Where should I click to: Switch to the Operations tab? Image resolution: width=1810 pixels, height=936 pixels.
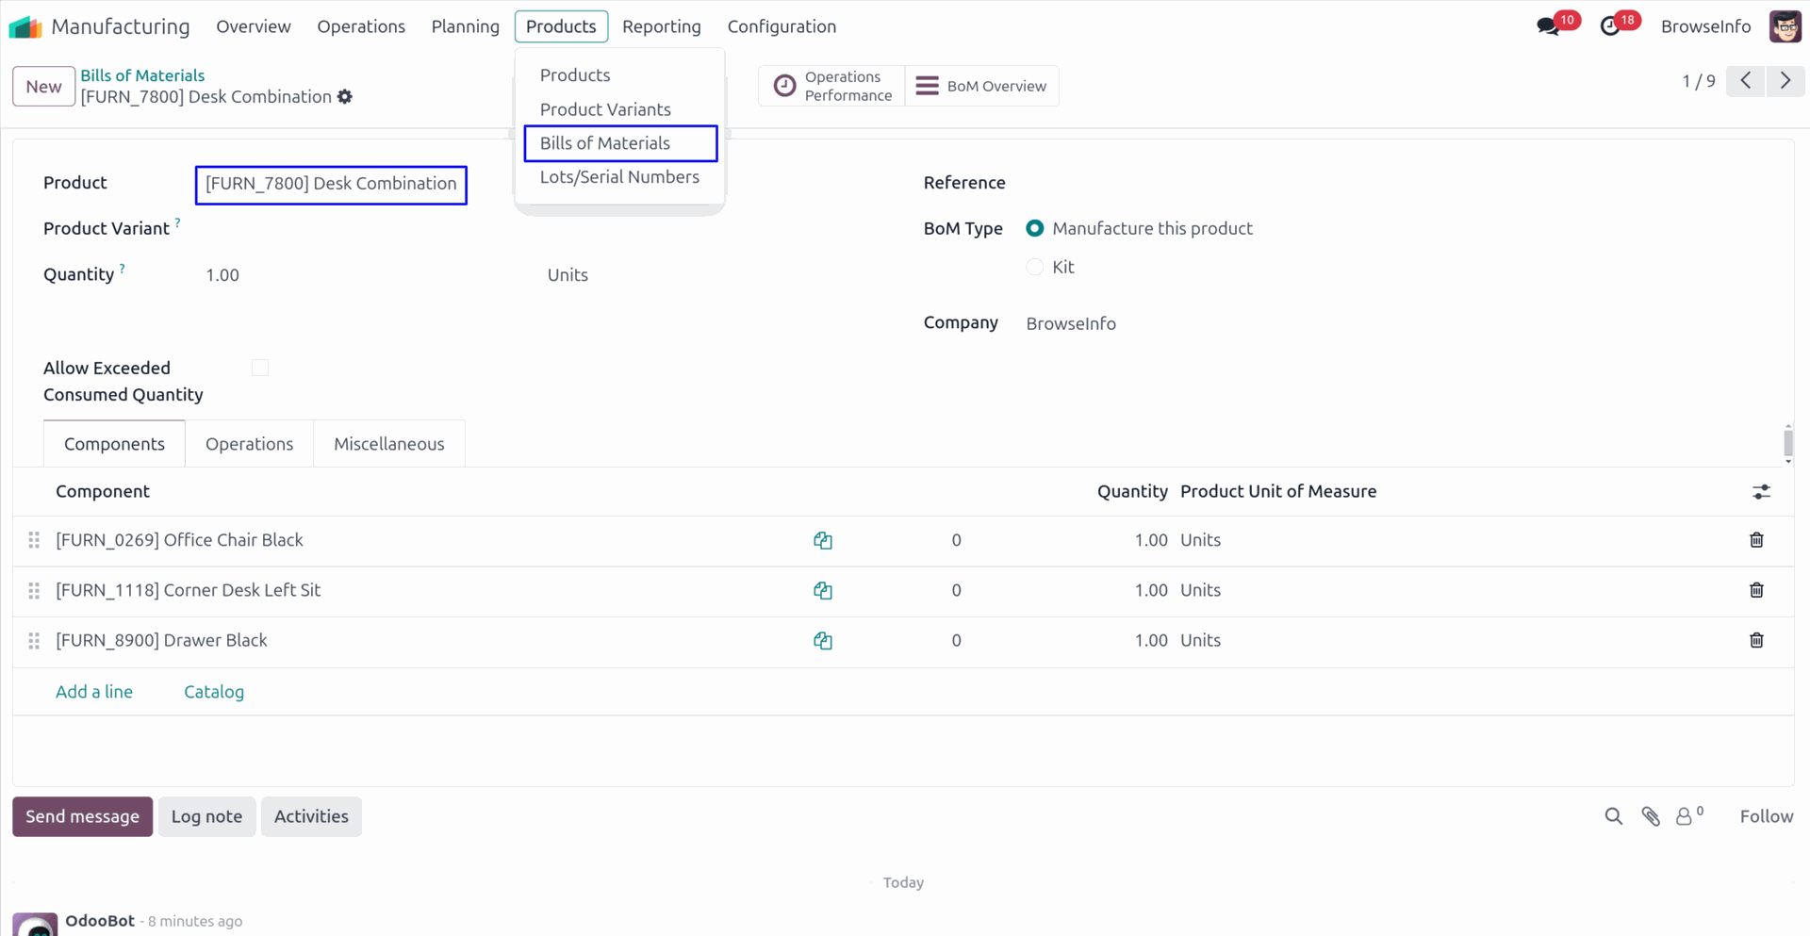(x=249, y=444)
